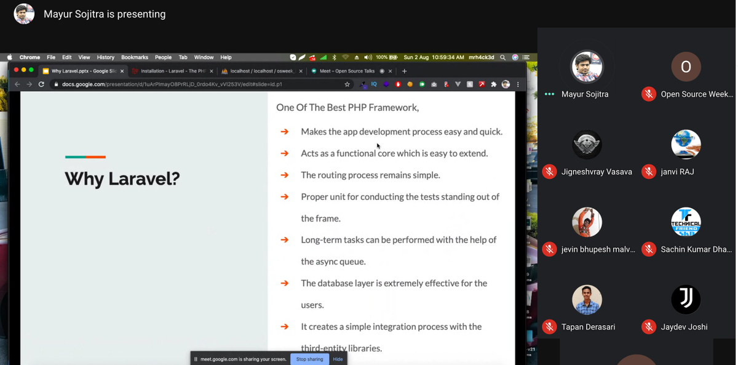Viewport: 738px width, 365px height.
Task: Click the muted mic icon for Sachin Kumar Dha
Action: pos(648,249)
